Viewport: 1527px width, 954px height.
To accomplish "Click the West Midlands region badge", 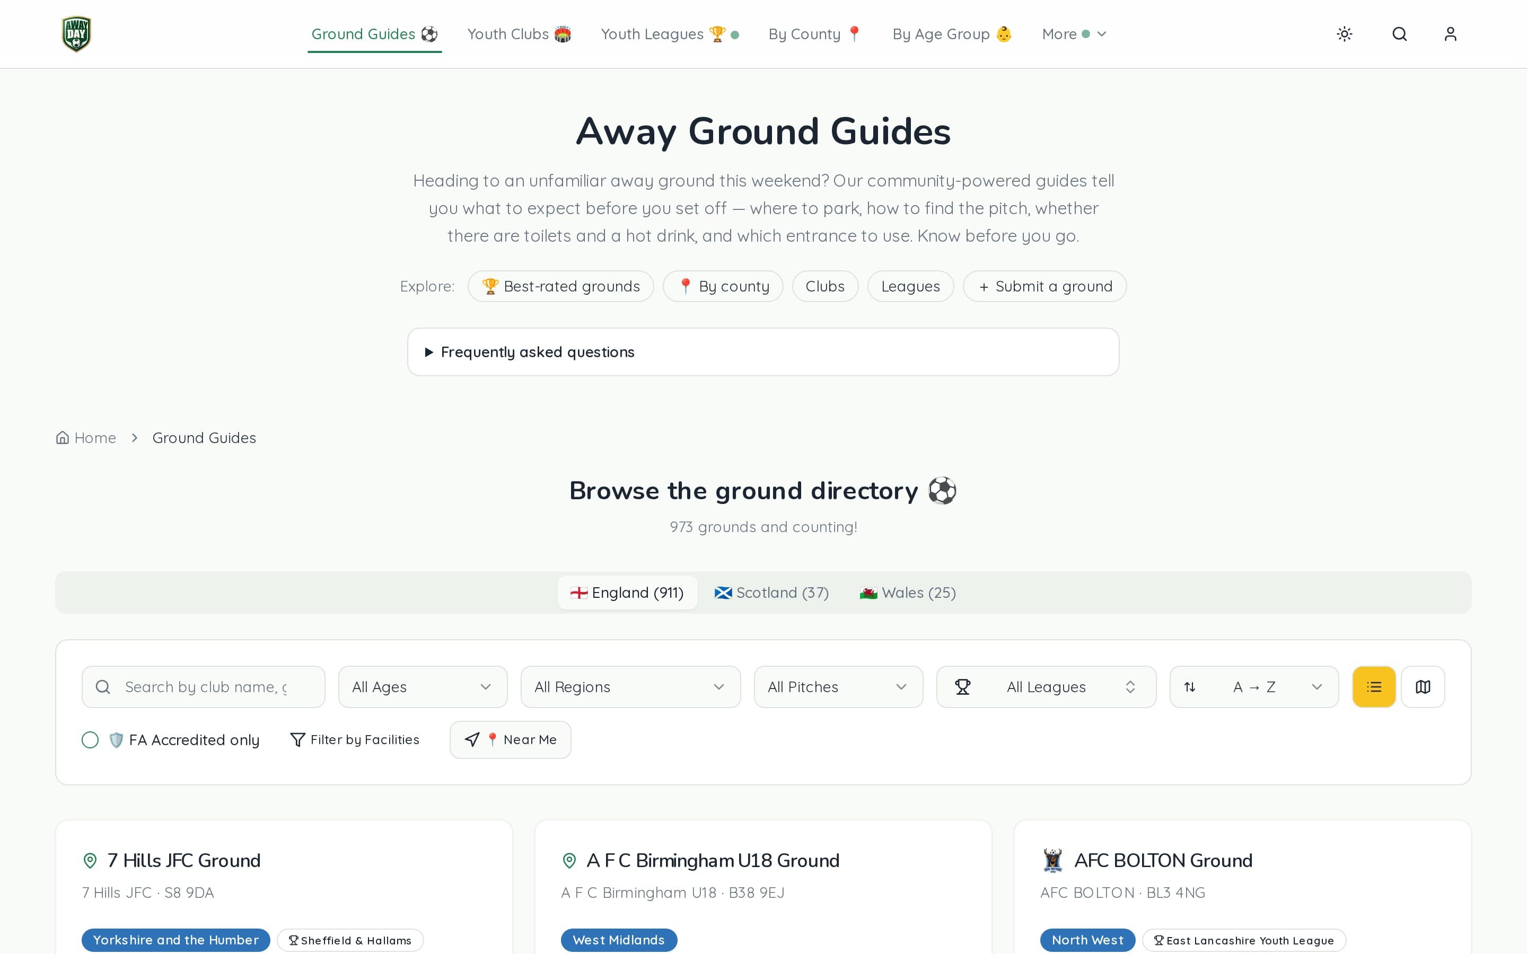I will coord(619,940).
